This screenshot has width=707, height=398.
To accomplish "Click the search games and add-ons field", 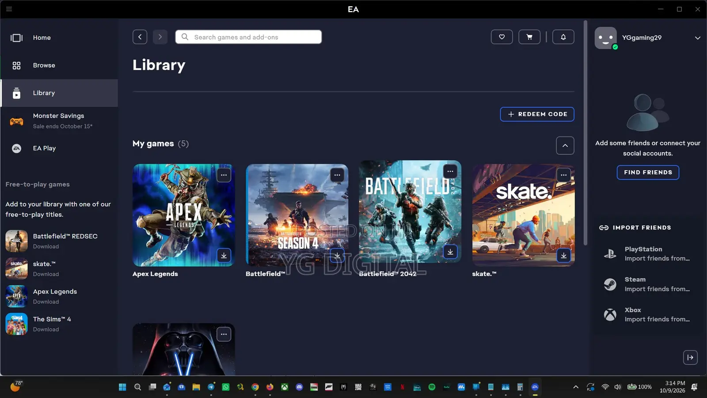I will (x=248, y=37).
